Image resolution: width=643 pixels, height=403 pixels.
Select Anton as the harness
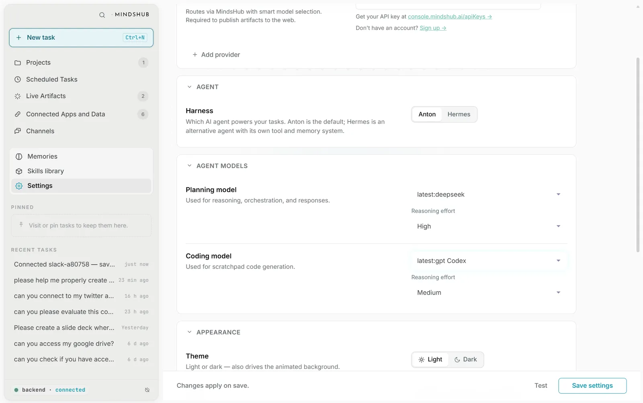pos(427,115)
